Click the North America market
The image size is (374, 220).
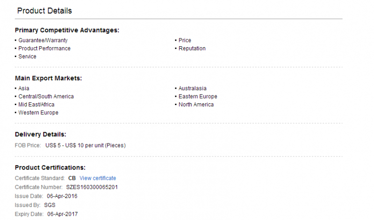click(196, 105)
